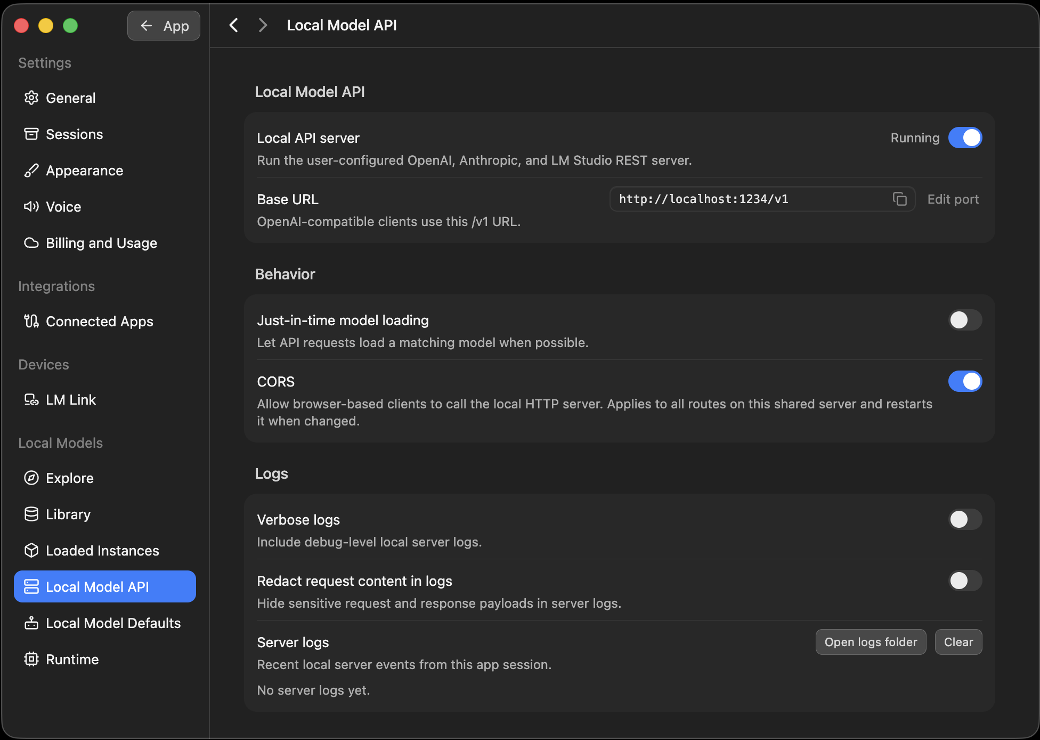This screenshot has width=1040, height=740.
Task: Open Billing and Usage page
Action: [x=105, y=243]
